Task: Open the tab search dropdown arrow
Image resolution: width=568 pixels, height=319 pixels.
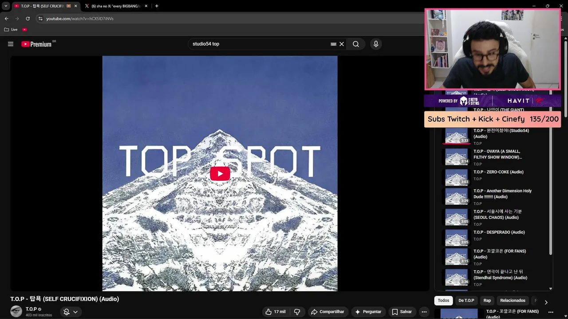Action: coord(6,6)
